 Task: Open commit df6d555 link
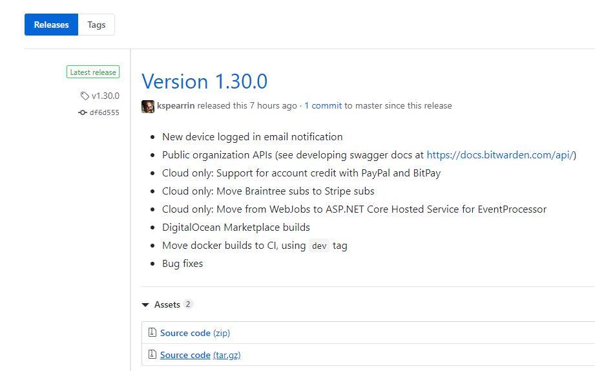(104, 112)
